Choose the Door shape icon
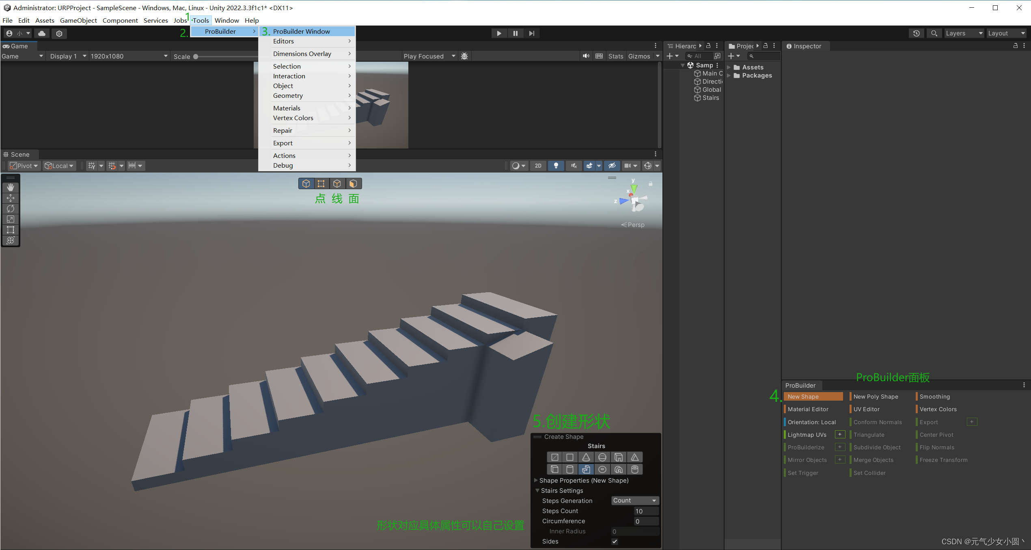Screen dimensions: 1031x550 (x=618, y=457)
